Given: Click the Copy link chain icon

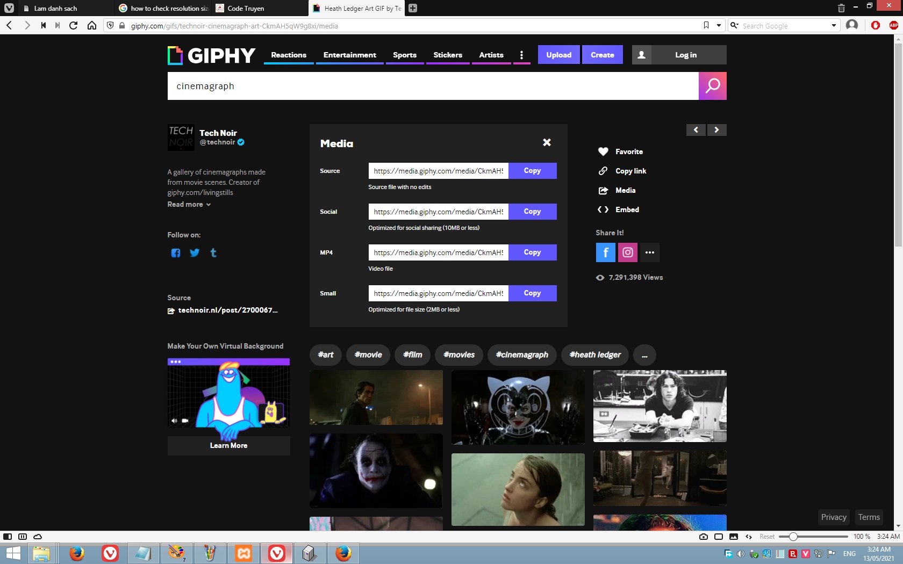Looking at the screenshot, I should [603, 171].
